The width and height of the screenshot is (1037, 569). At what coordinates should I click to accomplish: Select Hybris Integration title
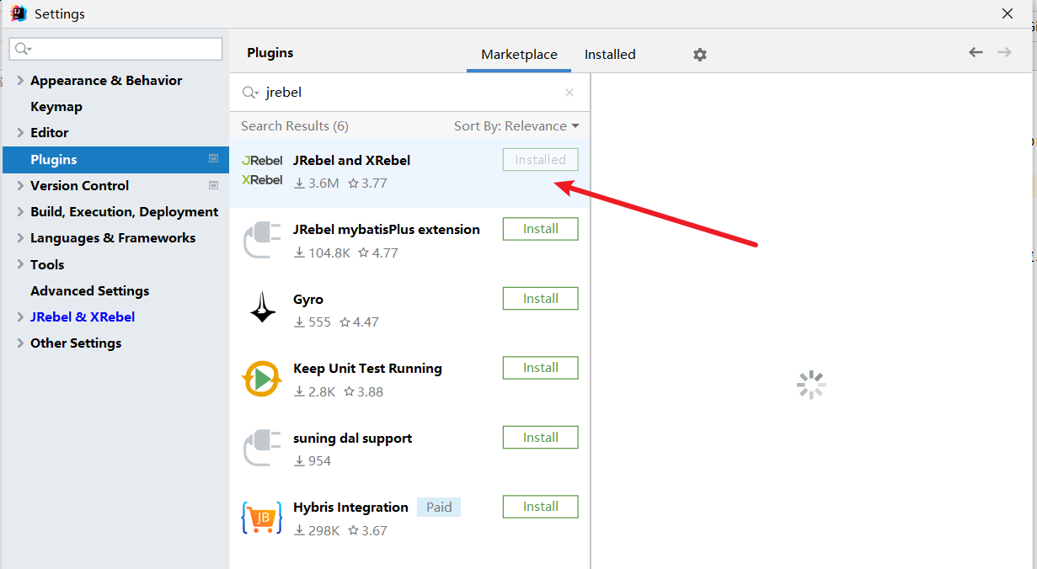350,508
